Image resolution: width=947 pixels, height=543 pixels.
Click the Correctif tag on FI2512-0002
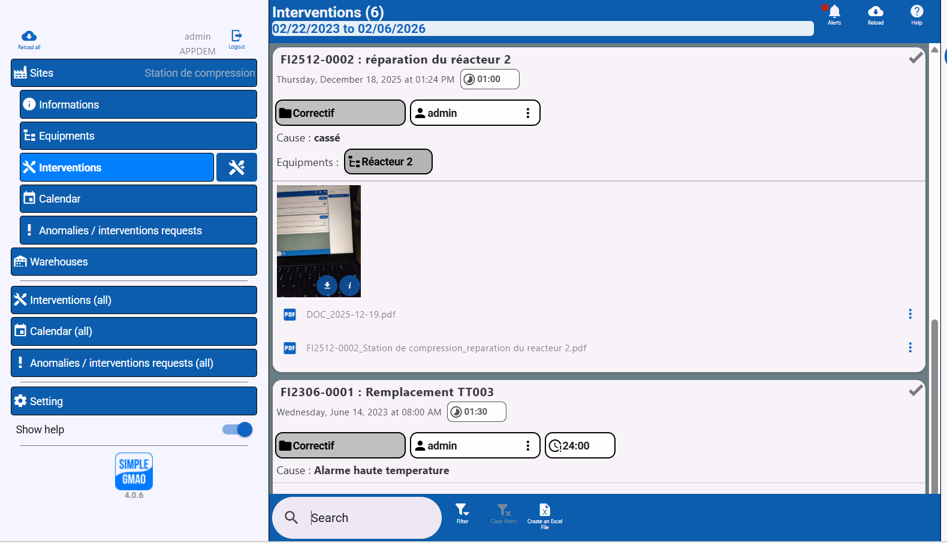point(340,113)
